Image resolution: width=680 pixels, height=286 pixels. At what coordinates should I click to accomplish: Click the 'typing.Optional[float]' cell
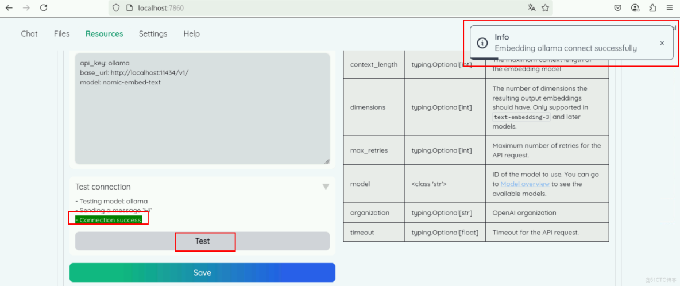point(445,232)
